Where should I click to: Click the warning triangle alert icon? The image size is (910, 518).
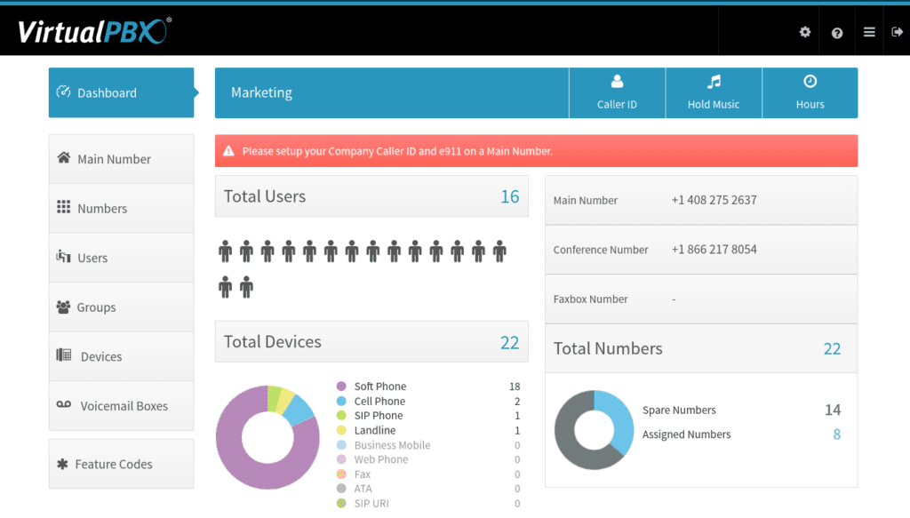228,151
